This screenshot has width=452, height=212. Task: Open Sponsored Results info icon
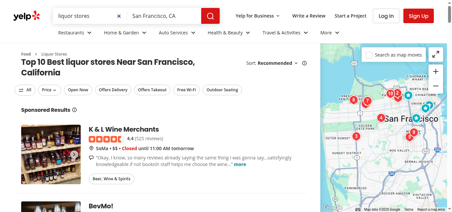click(74, 110)
